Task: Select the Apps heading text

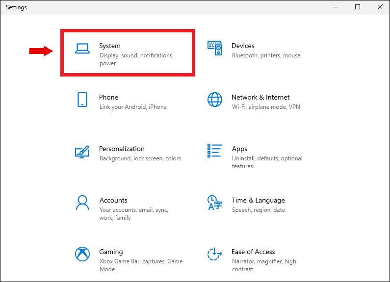Action: tap(239, 149)
